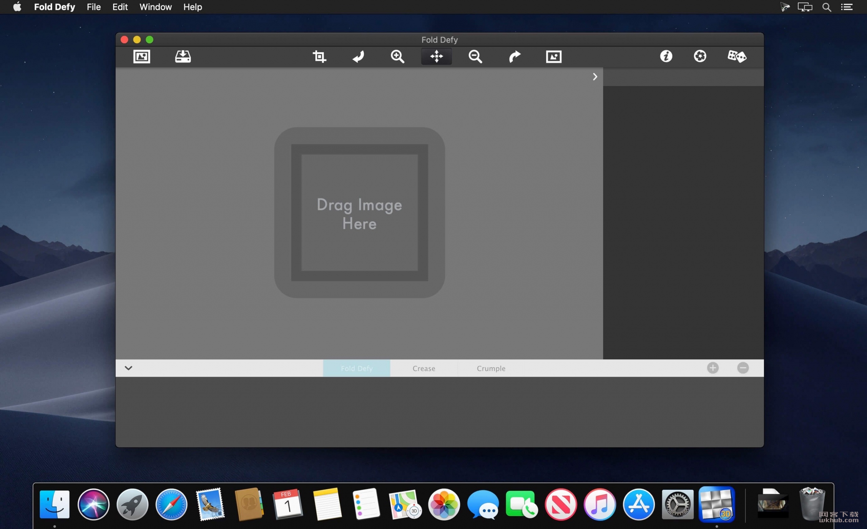The image size is (867, 529).
Task: Click the minus remove button
Action: [743, 368]
